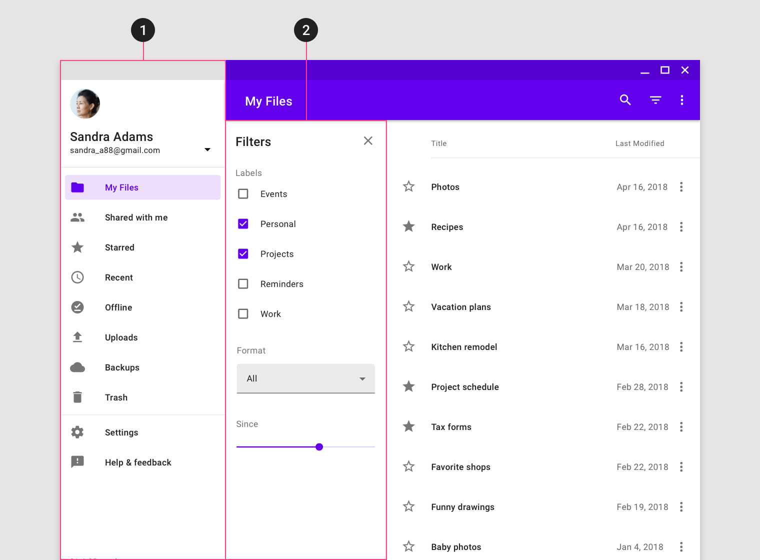Open more options for Project schedule
Viewport: 760px width, 560px height.
pos(681,387)
